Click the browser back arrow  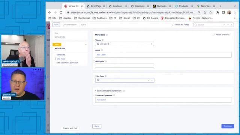click(x=49, y=12)
